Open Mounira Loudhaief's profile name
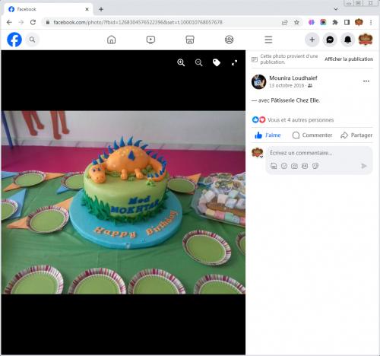Viewport: 380px width, 356px height. (293, 78)
